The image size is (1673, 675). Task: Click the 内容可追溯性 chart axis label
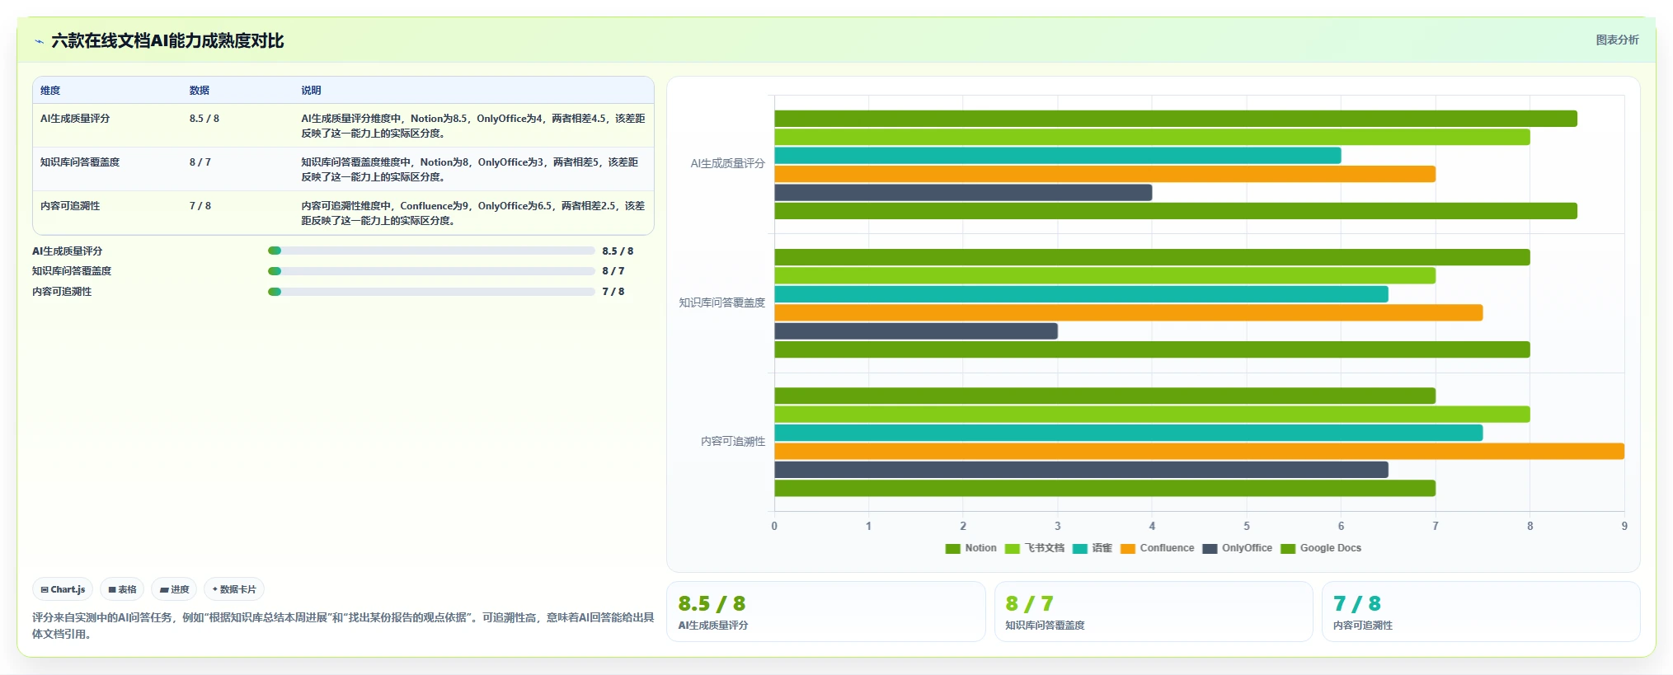[x=733, y=442]
